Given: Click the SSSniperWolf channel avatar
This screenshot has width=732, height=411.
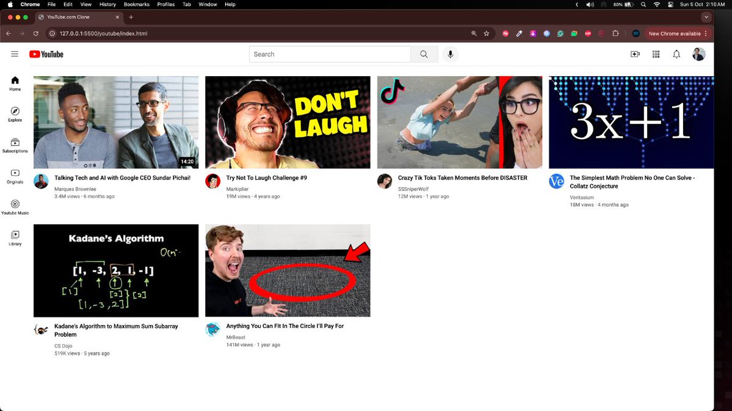Looking at the screenshot, I should (385, 181).
